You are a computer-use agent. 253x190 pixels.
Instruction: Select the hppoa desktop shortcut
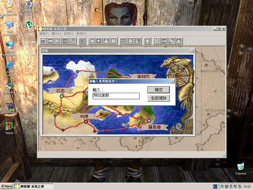pyautogui.click(x=9, y=129)
